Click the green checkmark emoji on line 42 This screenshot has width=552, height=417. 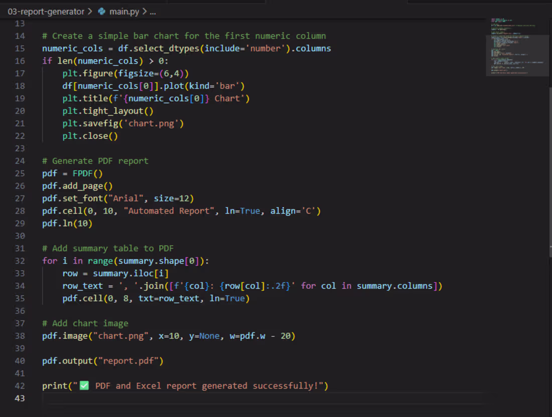coord(84,385)
